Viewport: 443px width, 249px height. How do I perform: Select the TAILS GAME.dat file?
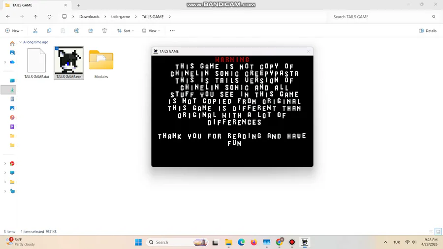click(x=36, y=63)
